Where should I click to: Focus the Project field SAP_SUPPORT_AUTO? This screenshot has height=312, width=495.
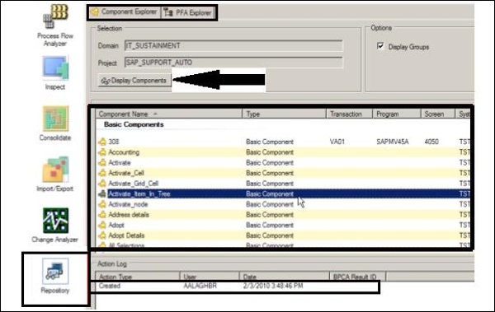[233, 63]
